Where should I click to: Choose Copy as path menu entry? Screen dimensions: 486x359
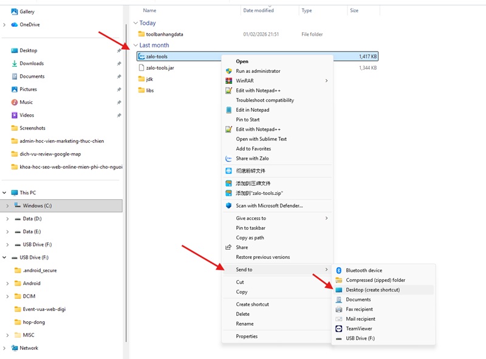(250, 238)
